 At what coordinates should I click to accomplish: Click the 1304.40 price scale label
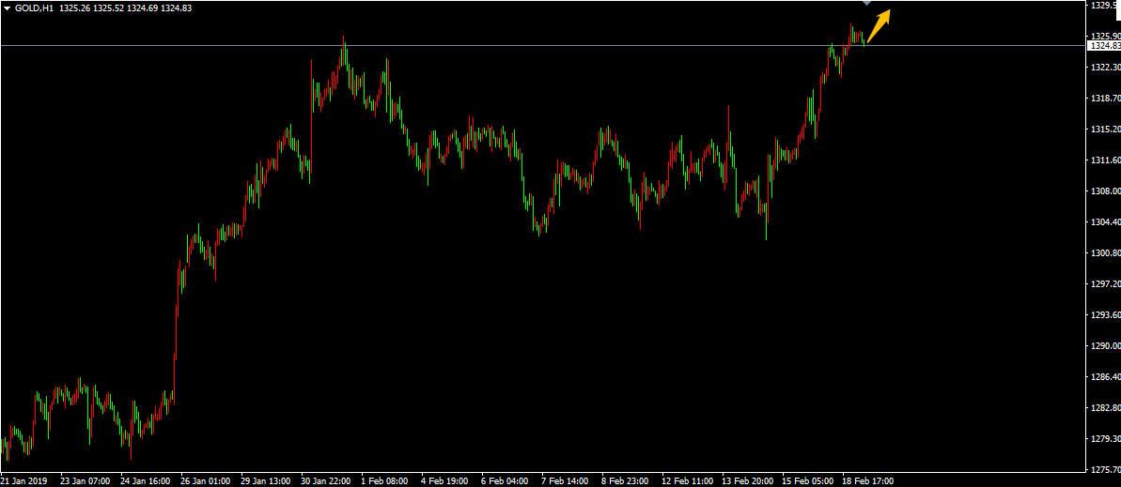pos(1105,222)
